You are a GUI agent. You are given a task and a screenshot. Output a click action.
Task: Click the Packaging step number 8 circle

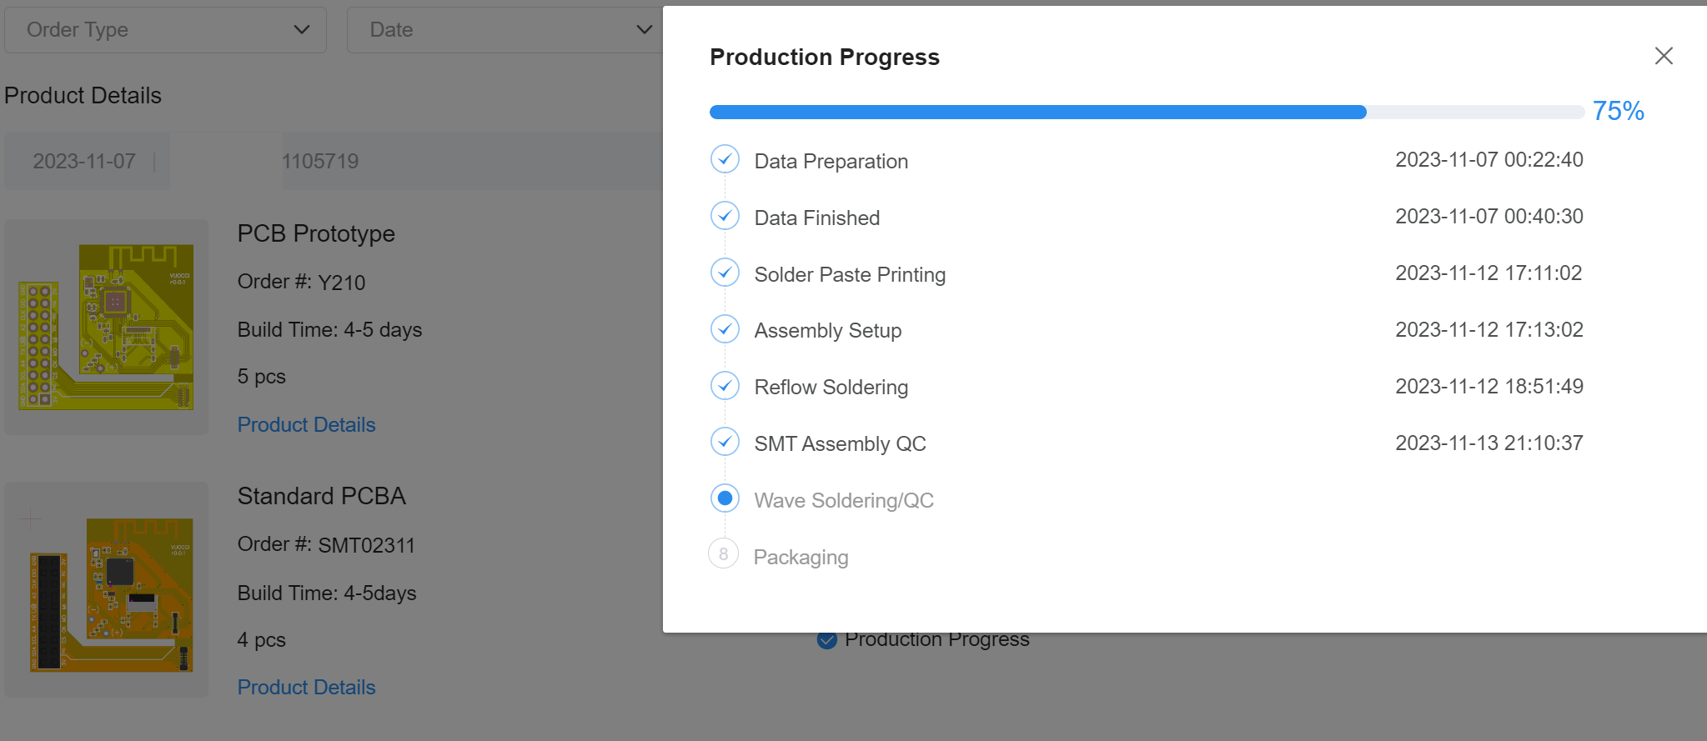[x=723, y=554]
